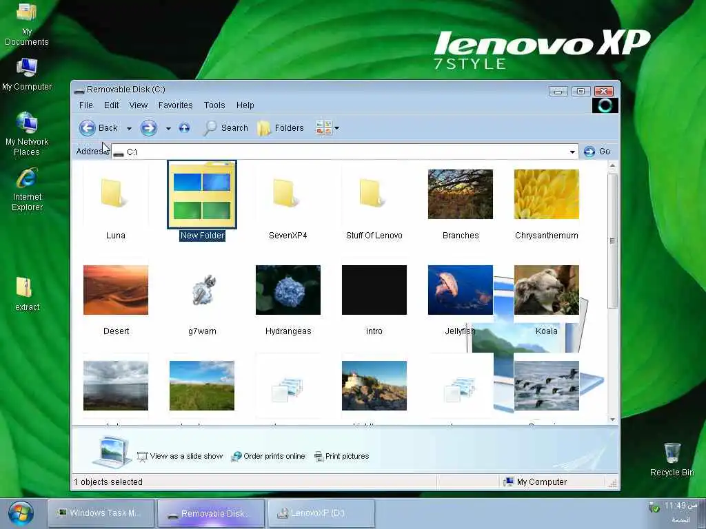The height and width of the screenshot is (529, 706).
Task: Select the Hydrangeas picture
Action: (x=288, y=290)
